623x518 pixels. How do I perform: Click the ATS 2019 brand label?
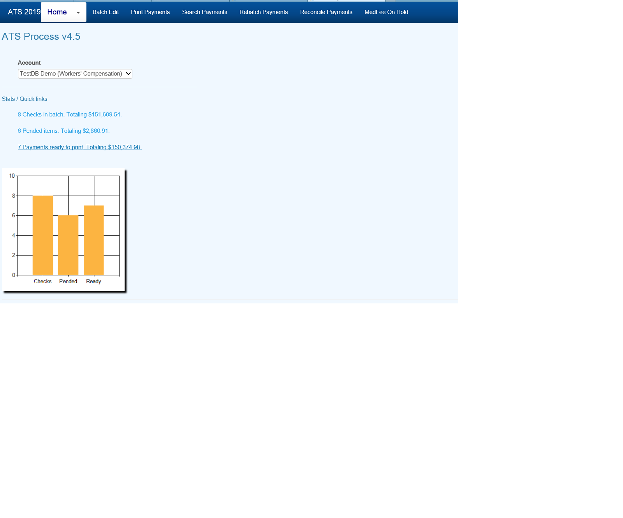[24, 12]
